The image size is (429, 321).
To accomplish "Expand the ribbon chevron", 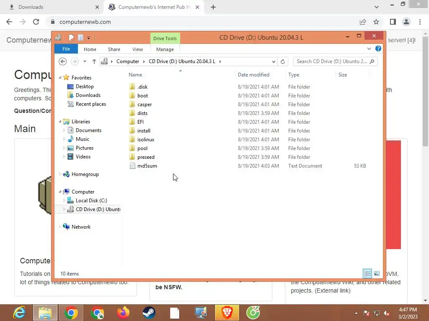I will click(x=369, y=48).
